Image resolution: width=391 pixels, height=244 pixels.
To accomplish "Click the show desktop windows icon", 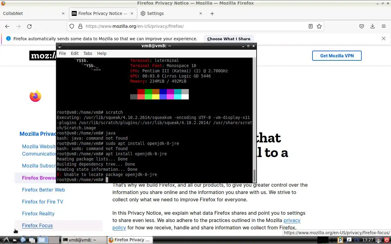I will (x=32, y=240).
